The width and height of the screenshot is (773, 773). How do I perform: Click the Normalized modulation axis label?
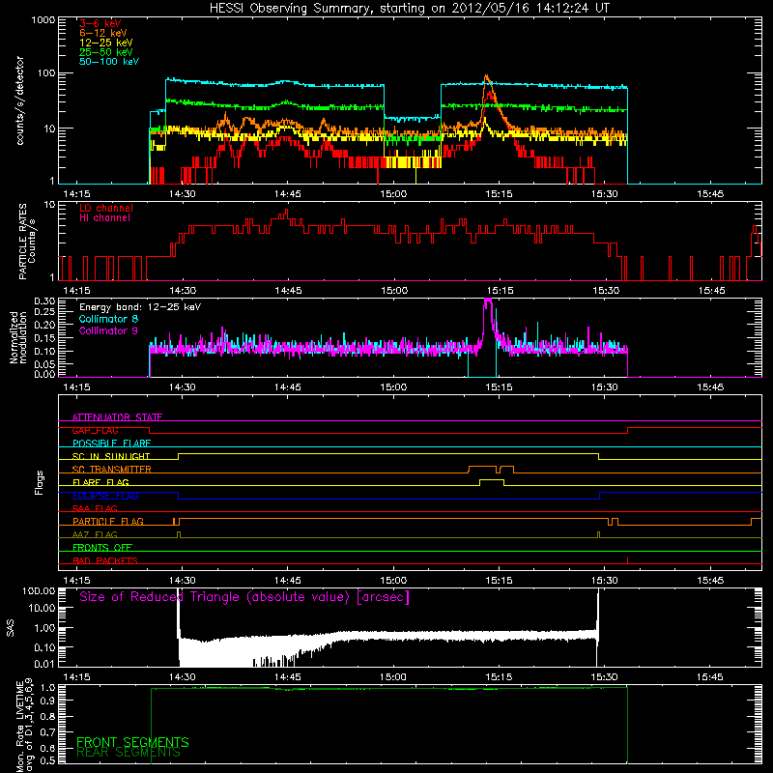click(x=18, y=337)
